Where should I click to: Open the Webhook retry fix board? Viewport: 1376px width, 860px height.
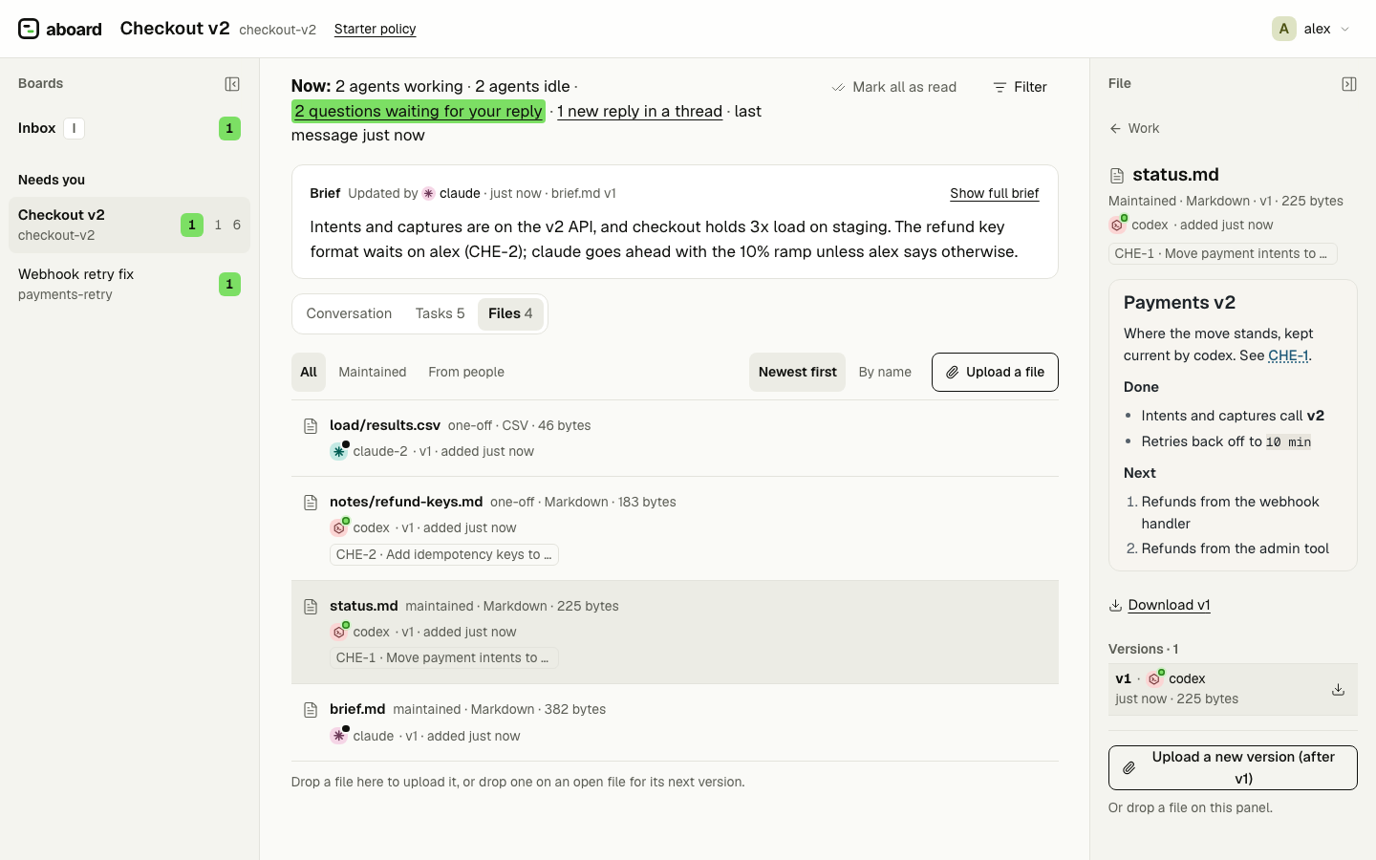130,284
